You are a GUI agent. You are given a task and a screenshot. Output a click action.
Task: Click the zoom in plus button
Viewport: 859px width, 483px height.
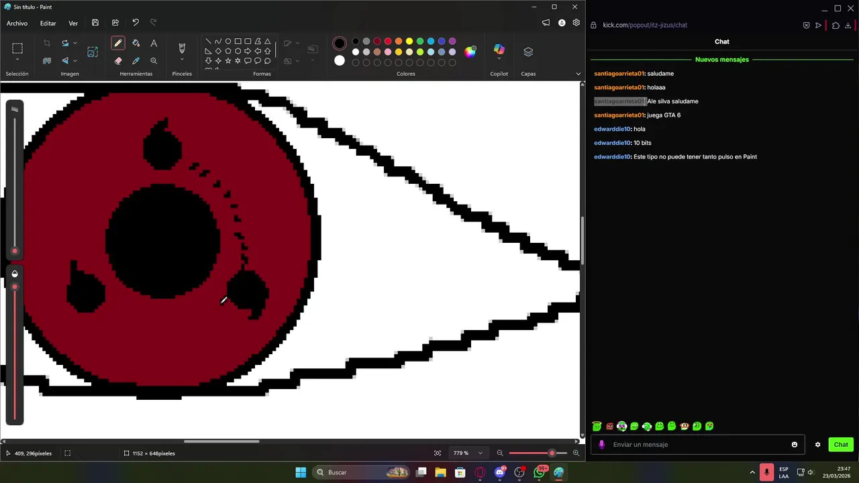click(x=576, y=453)
